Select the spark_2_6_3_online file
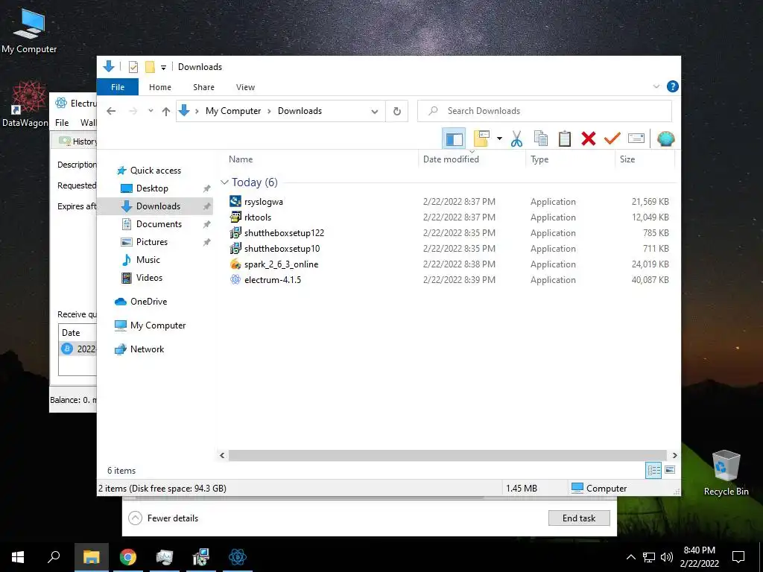Image resolution: width=763 pixels, height=572 pixels. (x=281, y=264)
